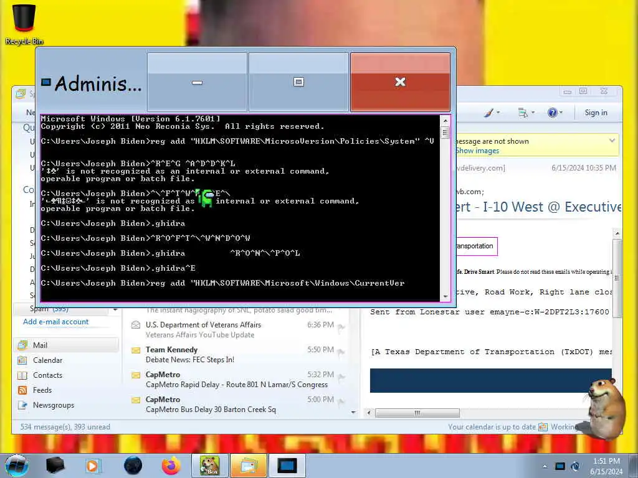This screenshot has height=478, width=638.
Task: Open the hamster Box app in the taskbar
Action: (x=210, y=466)
